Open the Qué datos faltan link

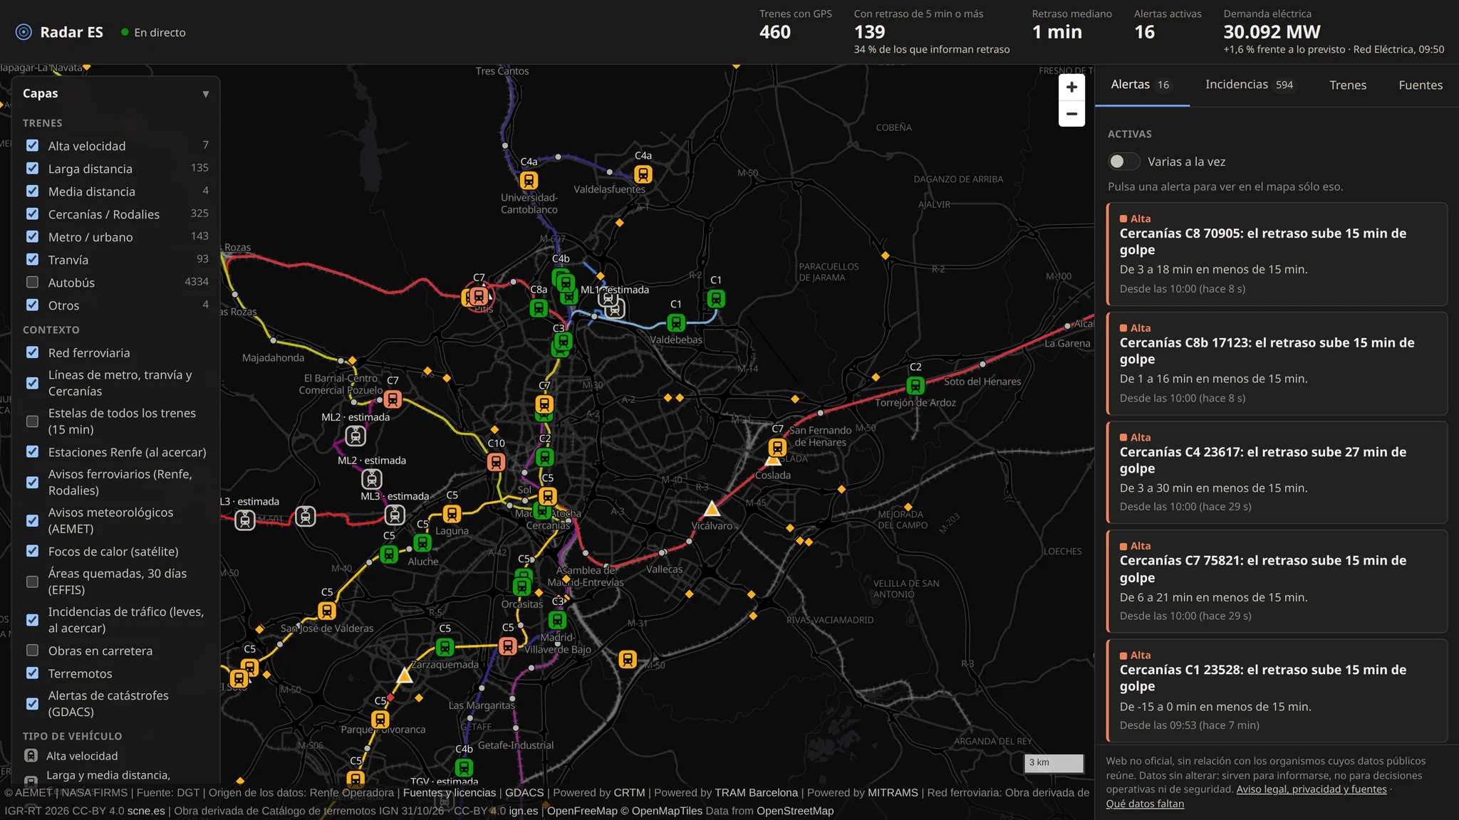(1145, 804)
